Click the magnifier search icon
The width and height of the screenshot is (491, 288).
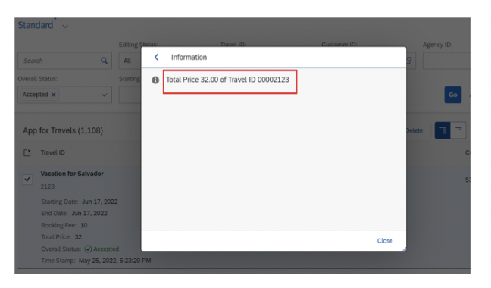(104, 61)
